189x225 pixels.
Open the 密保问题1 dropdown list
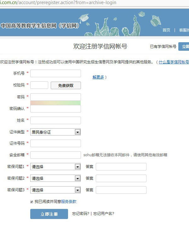tap(55, 167)
